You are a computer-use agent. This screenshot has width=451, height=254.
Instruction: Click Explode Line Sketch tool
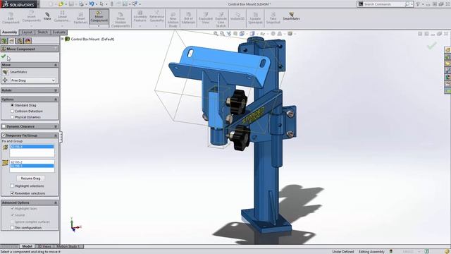pyautogui.click(x=221, y=20)
